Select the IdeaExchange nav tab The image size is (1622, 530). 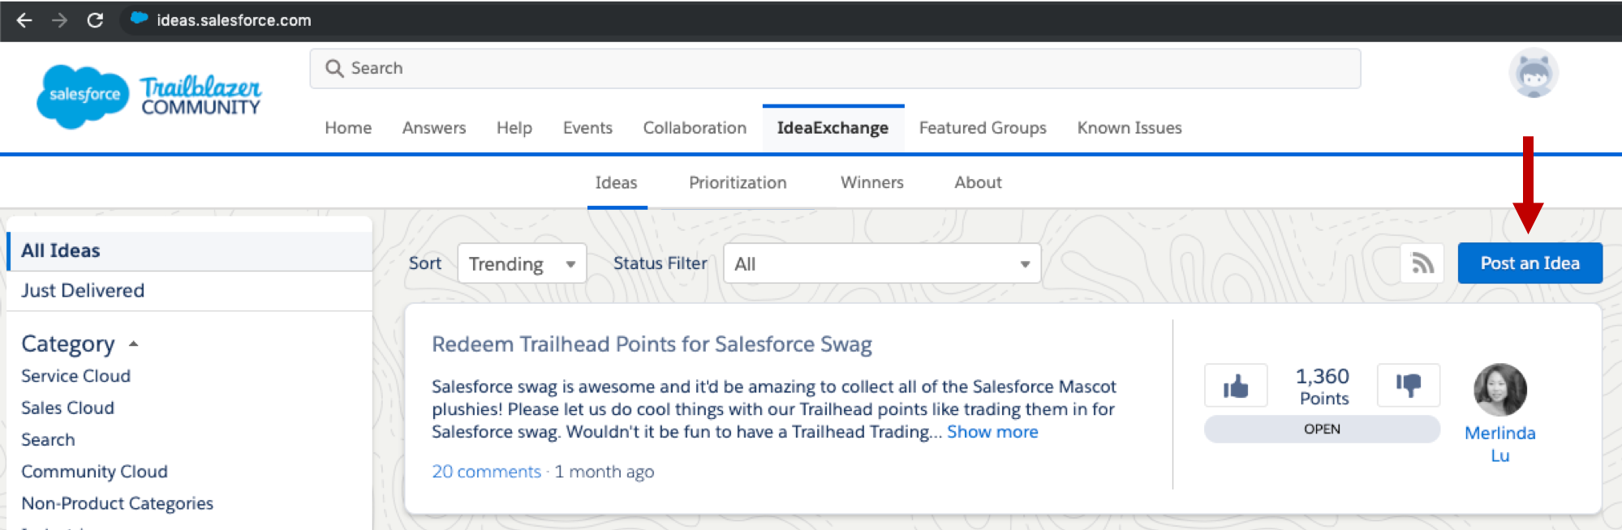pyautogui.click(x=833, y=128)
